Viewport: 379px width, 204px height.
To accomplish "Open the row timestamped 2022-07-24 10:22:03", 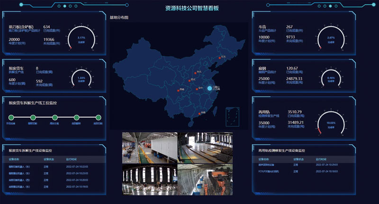I will tap(75, 167).
